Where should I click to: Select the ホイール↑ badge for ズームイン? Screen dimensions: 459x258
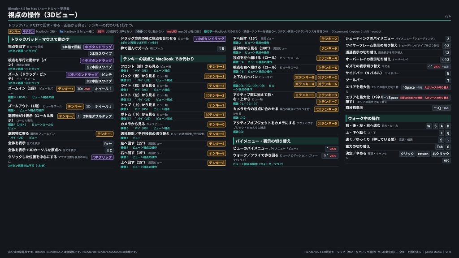pos(103,89)
